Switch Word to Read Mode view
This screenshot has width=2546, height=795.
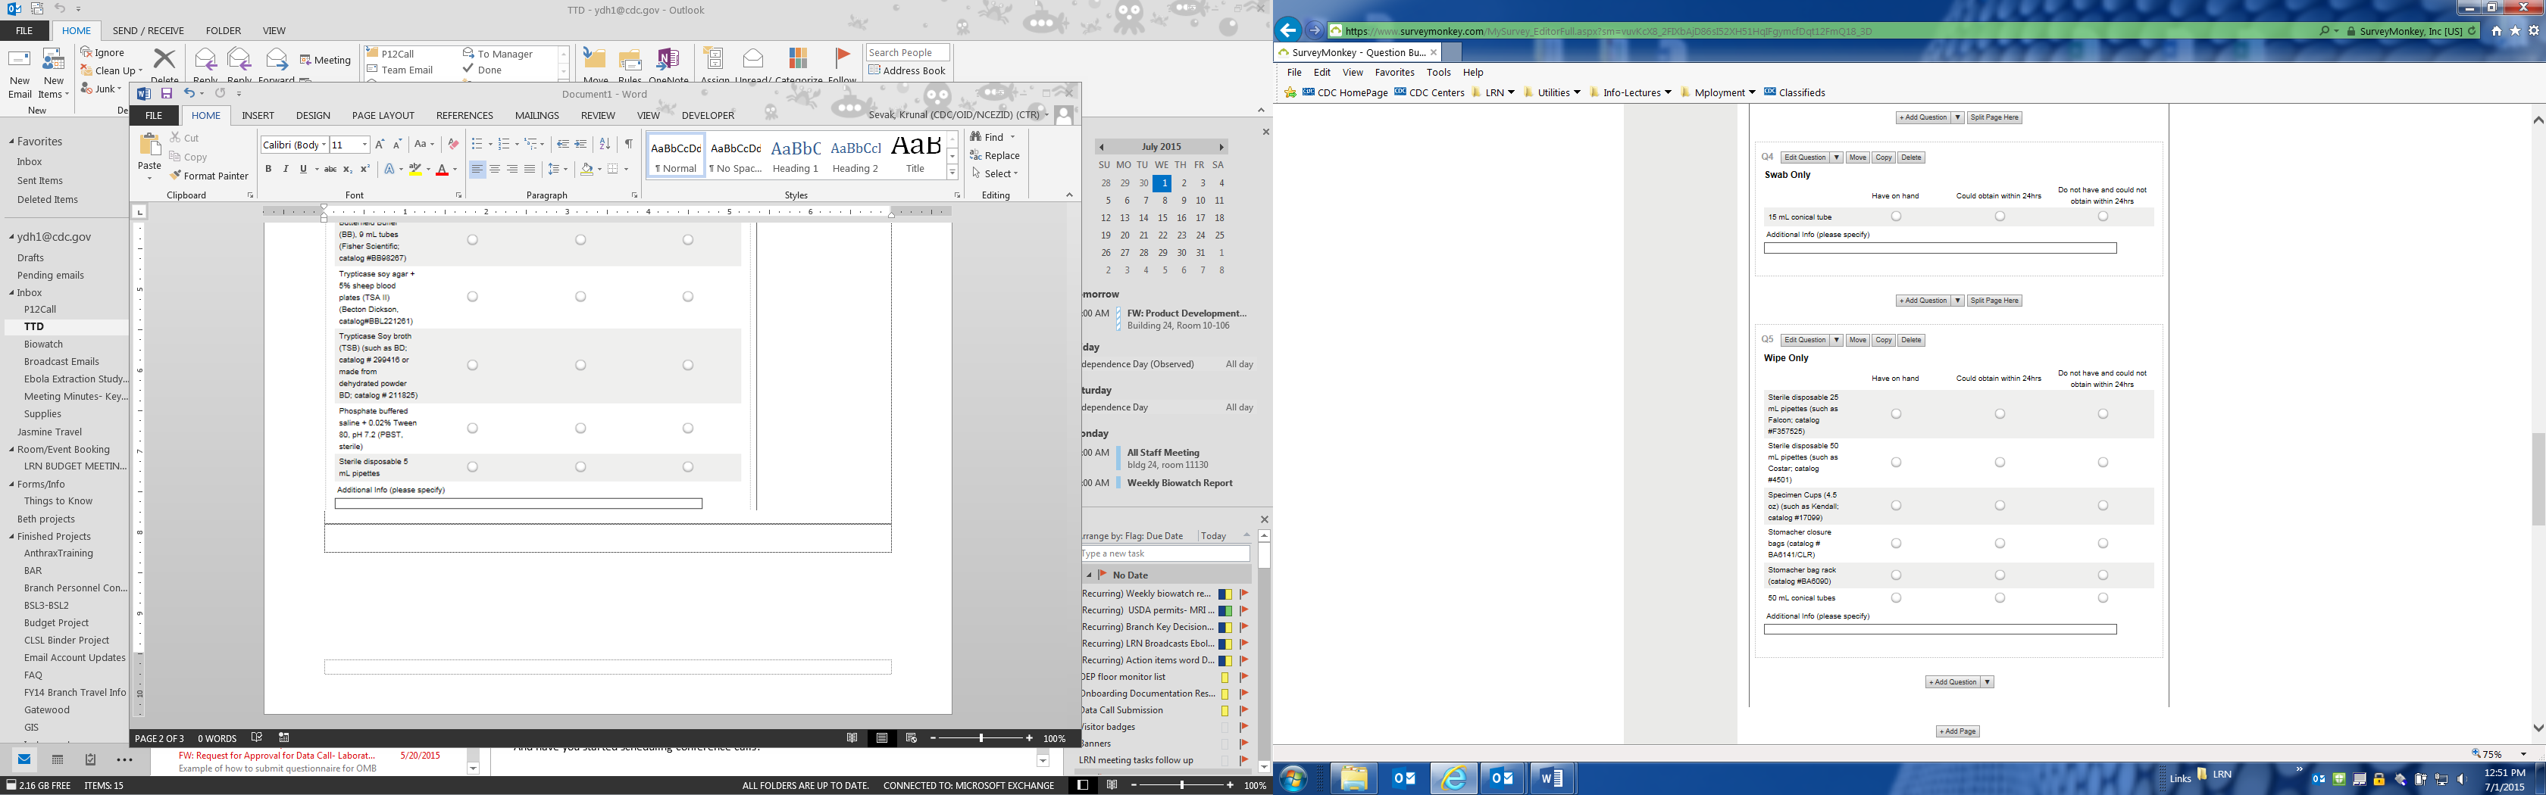[852, 737]
